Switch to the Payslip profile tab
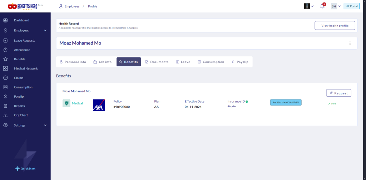The image size is (366, 180). click(240, 62)
